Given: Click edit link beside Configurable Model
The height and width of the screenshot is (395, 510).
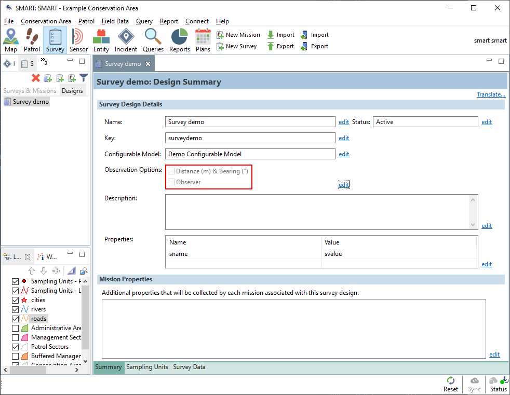Looking at the screenshot, I should (344, 154).
